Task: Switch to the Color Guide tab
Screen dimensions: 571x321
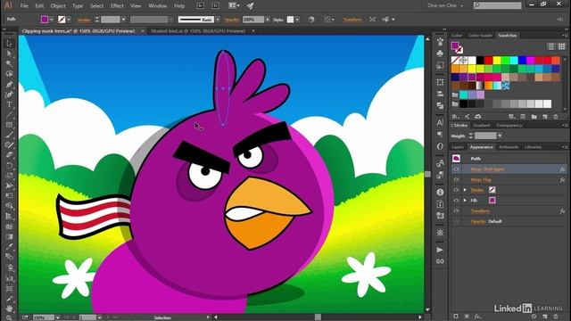Action: [x=480, y=36]
